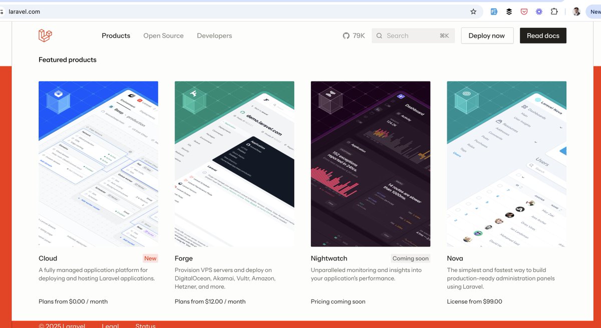The image size is (601, 328).
Task: Open the Nightwatch product screenshot
Action: [371, 164]
